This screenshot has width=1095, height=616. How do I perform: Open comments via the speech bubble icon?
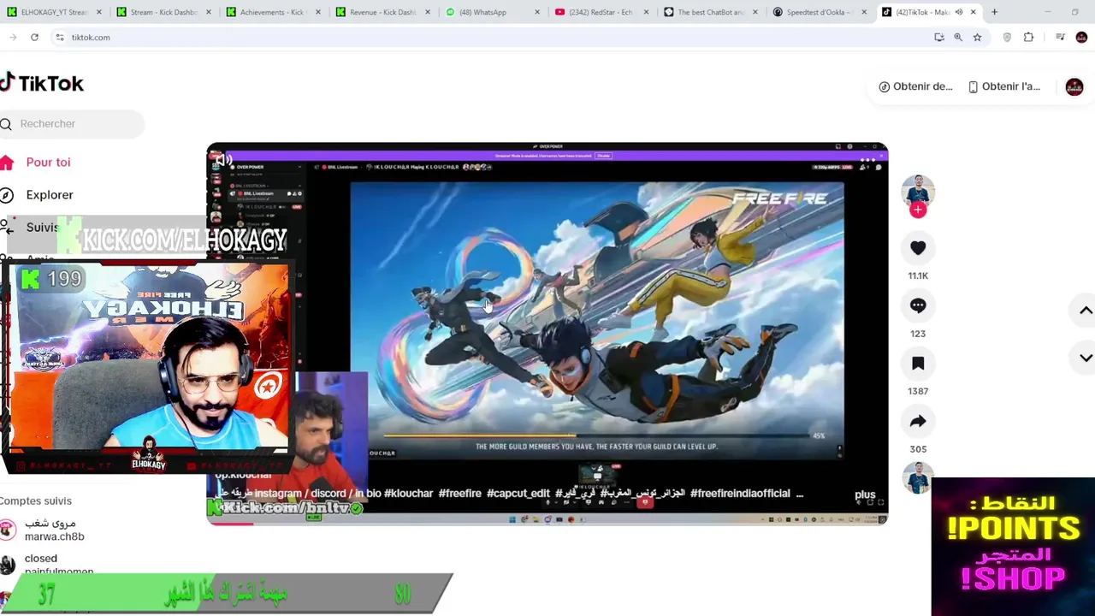[918, 305]
